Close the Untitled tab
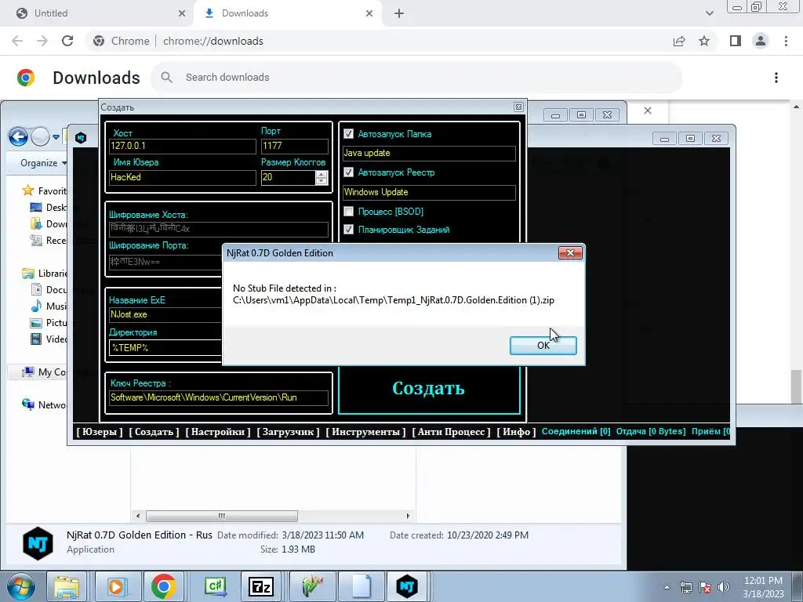The height and width of the screenshot is (602, 803). (182, 13)
